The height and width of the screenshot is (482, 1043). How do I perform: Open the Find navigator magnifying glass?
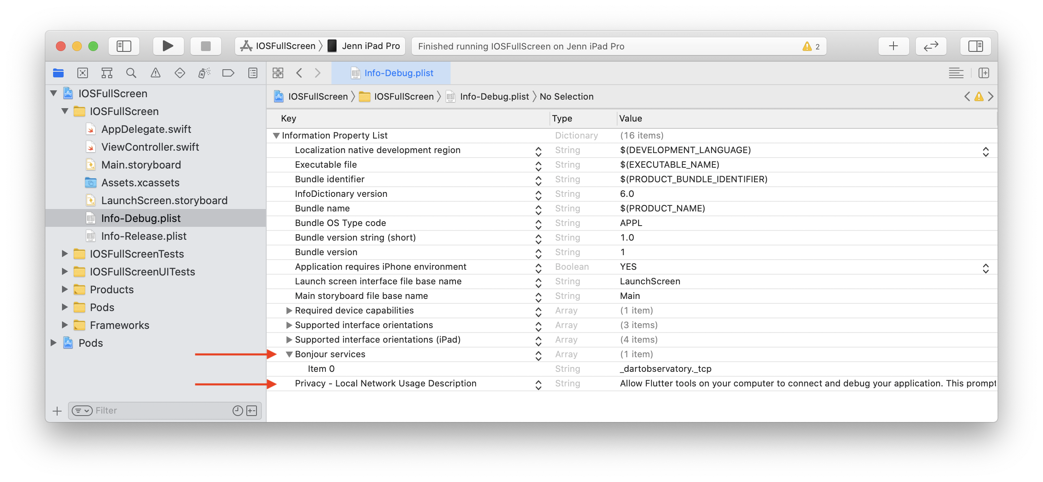(x=131, y=73)
